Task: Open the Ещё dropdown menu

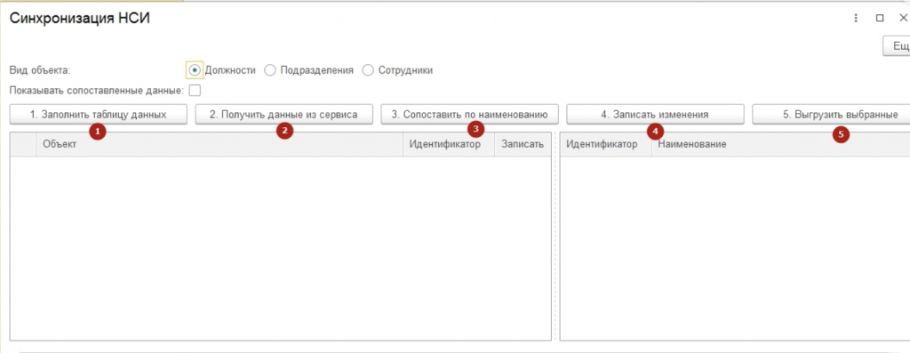Action: [897, 47]
